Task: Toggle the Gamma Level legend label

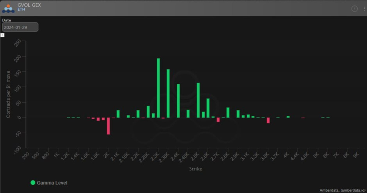Action: tap(52, 183)
